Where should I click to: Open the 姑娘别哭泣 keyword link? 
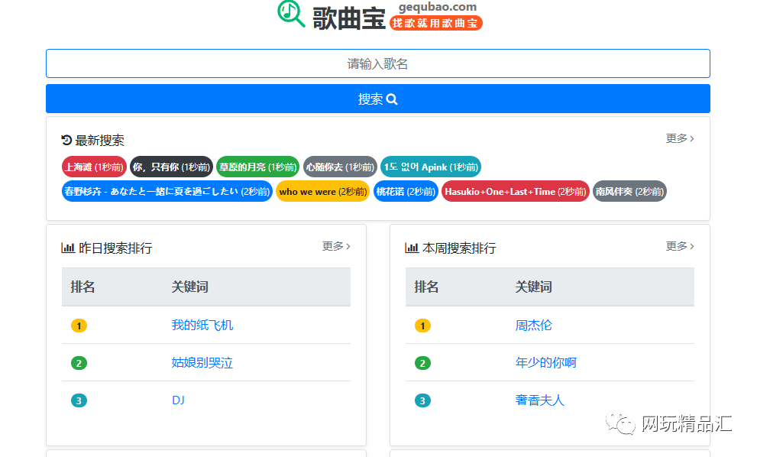(x=202, y=362)
